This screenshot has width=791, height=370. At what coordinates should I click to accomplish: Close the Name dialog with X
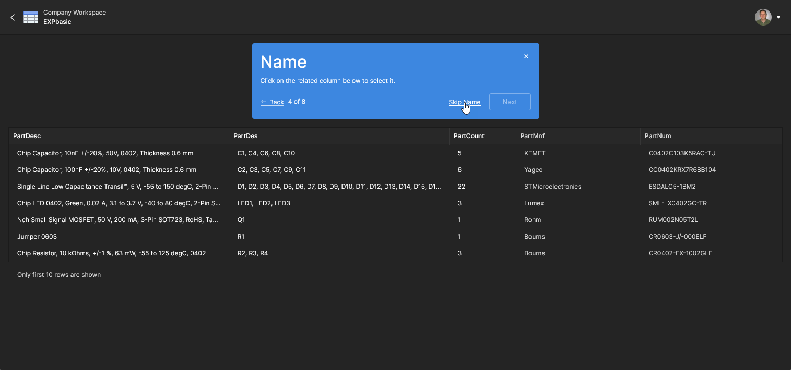point(526,56)
